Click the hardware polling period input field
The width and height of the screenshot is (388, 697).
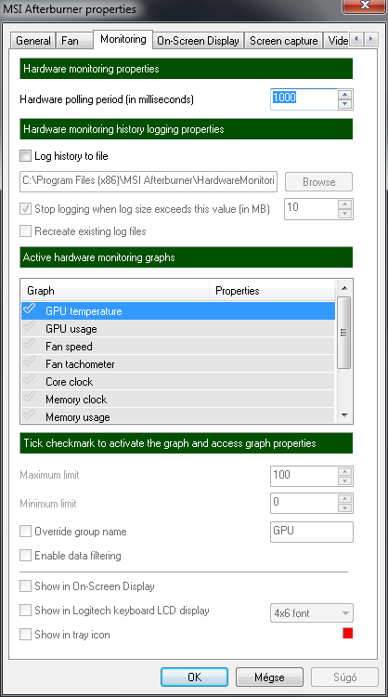[304, 99]
